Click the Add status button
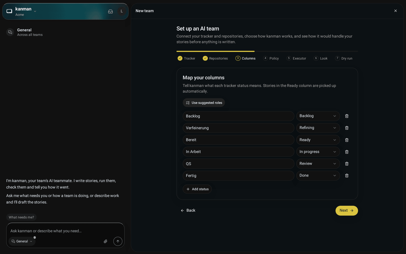406x254 pixels. tap(197, 189)
